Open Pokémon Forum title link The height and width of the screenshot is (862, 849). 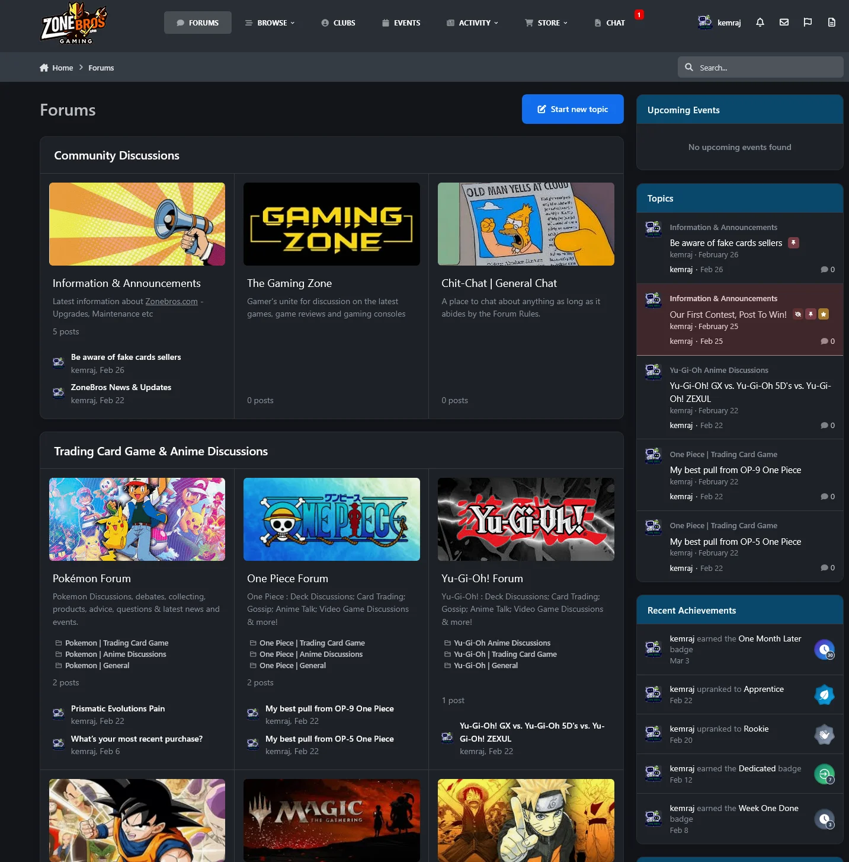point(92,579)
